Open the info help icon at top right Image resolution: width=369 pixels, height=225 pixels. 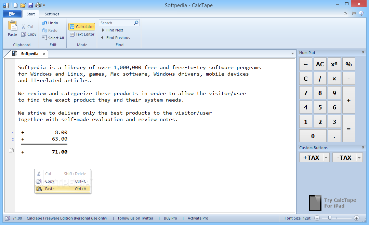tap(361, 13)
